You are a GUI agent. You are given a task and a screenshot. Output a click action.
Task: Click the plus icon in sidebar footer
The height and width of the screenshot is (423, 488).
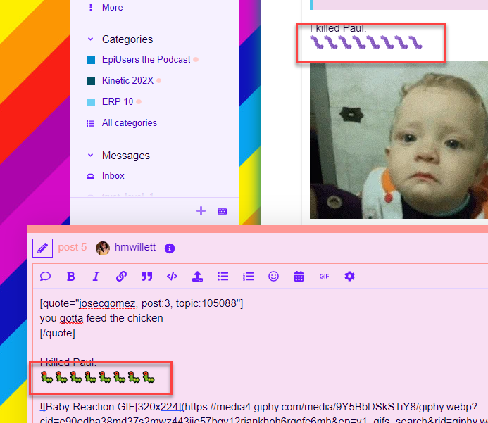pyautogui.click(x=201, y=211)
